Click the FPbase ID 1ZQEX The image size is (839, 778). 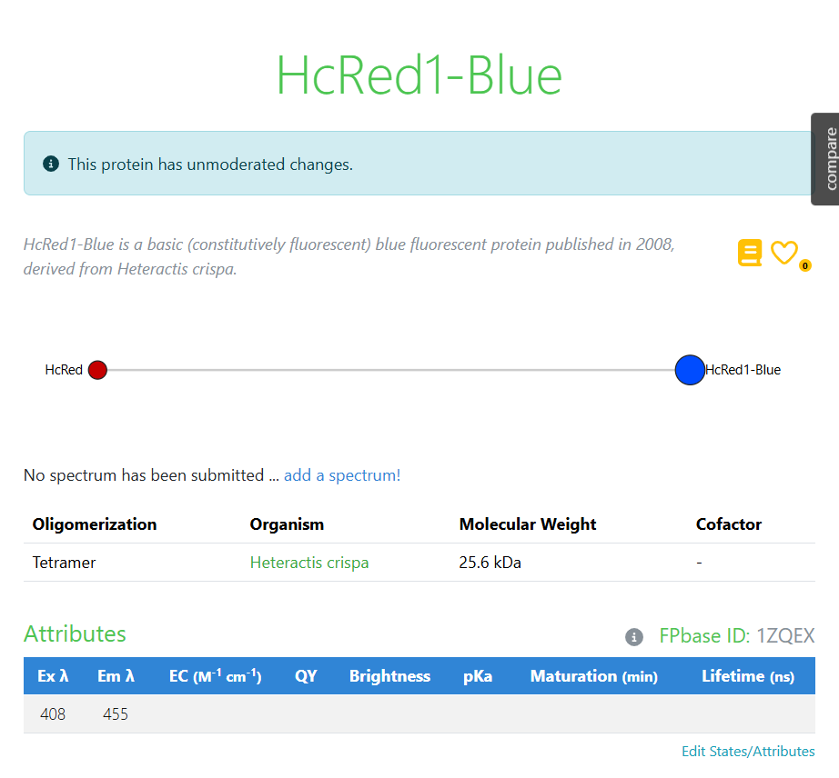785,636
